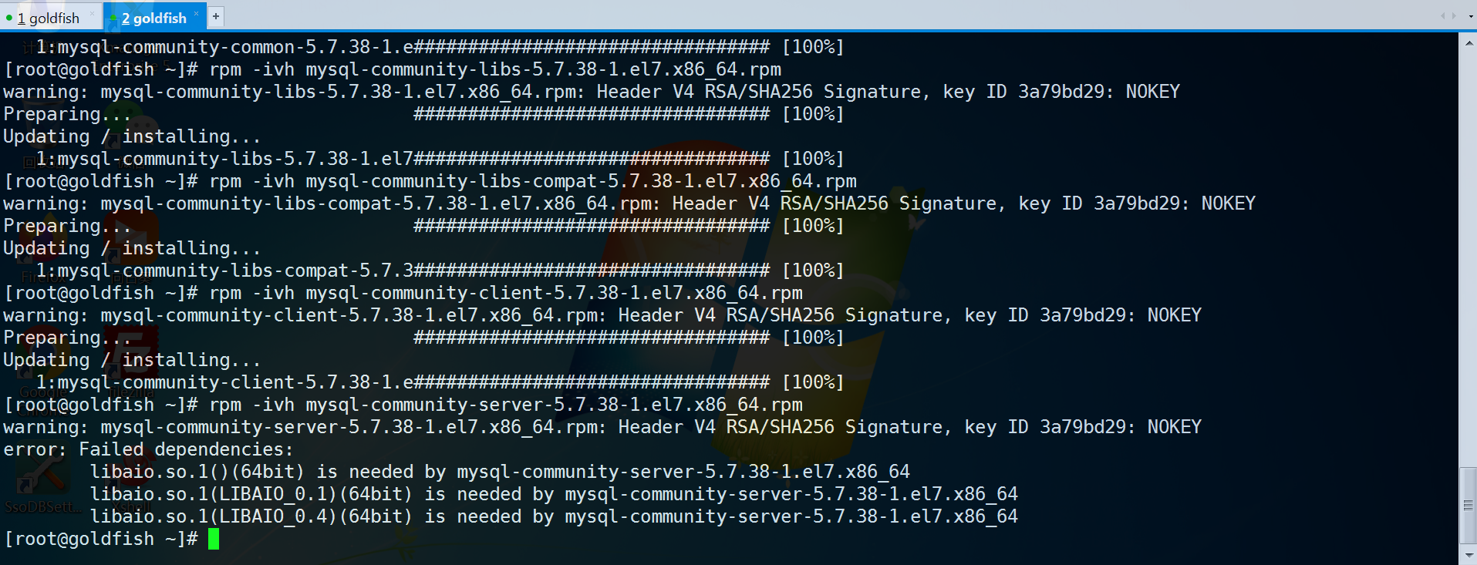Viewport: 1477px width, 565px height.
Task: Click the "error: Failed dependencies:" line
Action: (x=148, y=449)
